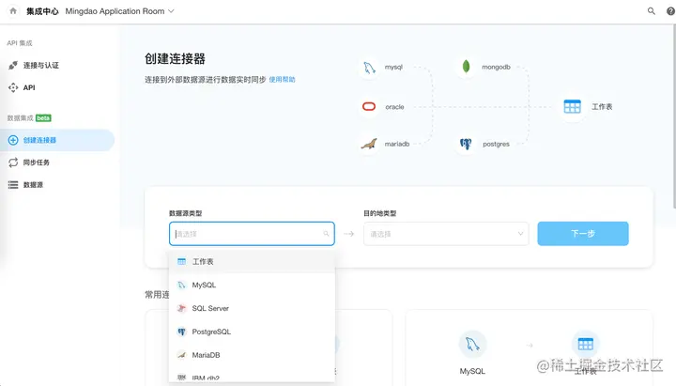The height and width of the screenshot is (386, 676).
Task: Select 创建连接器 in sidebar
Action: [57, 140]
